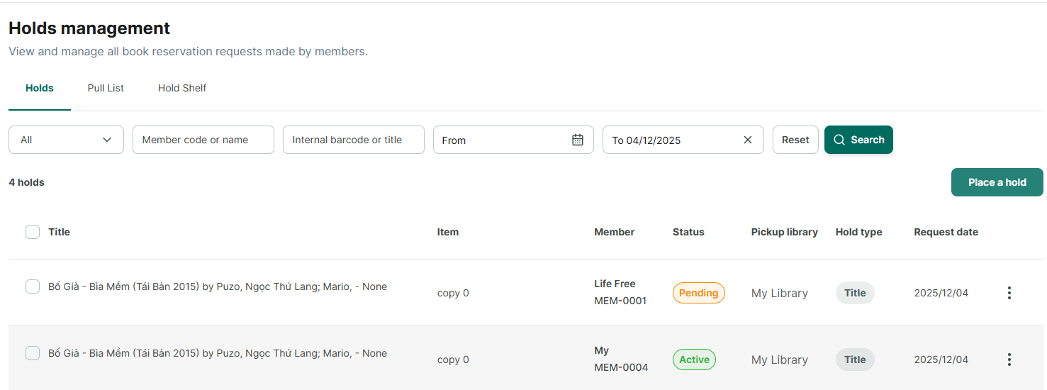Viewport: 1047px width, 390px height.
Task: Click the Member column header
Action: pyautogui.click(x=614, y=232)
